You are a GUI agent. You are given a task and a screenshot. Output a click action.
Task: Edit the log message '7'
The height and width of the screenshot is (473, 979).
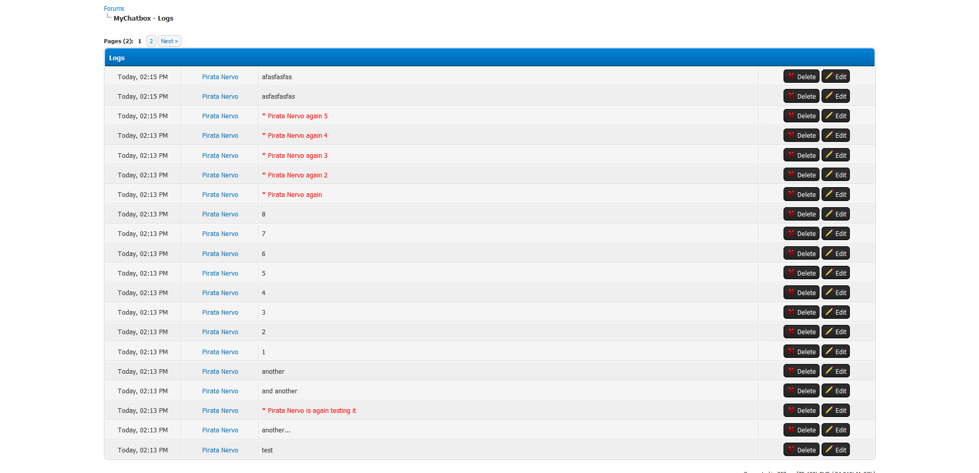835,234
